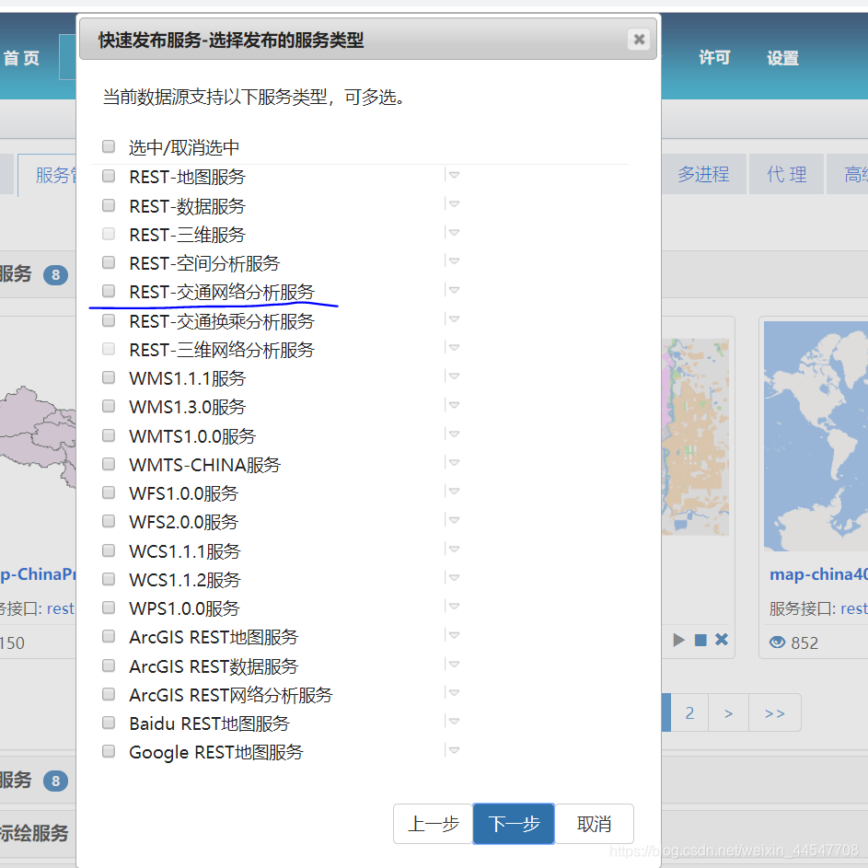Switch to the 代理 tab
Screen dimensions: 868x868
(x=786, y=174)
